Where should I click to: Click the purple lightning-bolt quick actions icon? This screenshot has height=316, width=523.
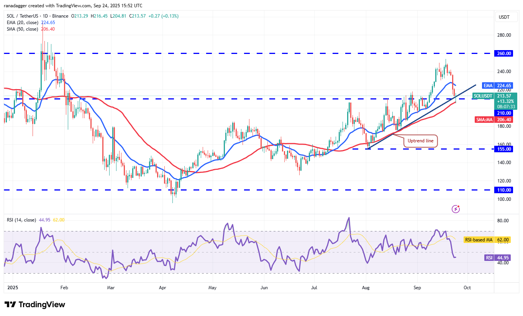(x=456, y=209)
